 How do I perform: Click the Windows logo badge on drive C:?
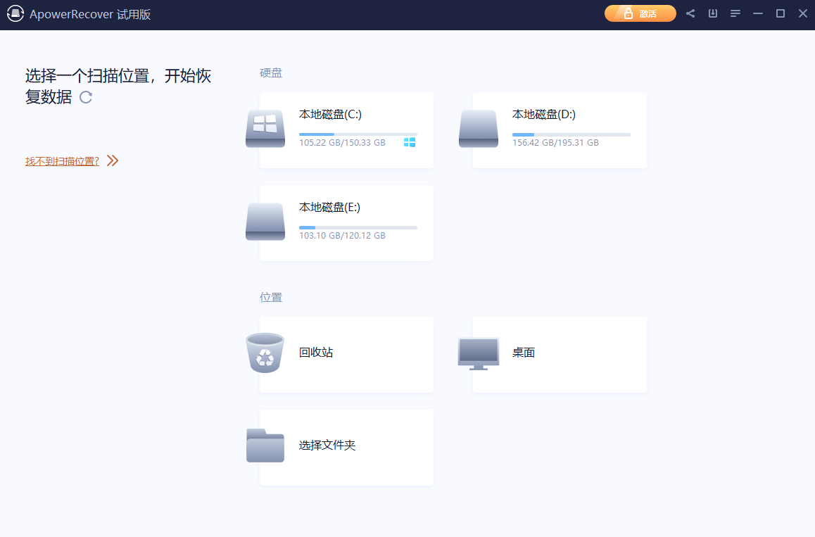(409, 142)
